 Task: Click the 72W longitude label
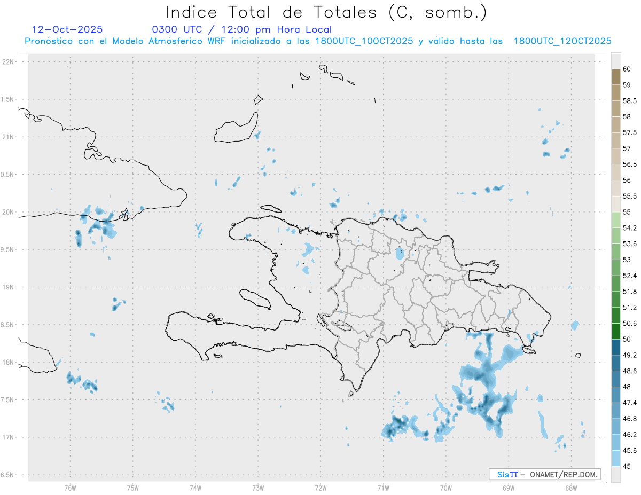(x=320, y=488)
